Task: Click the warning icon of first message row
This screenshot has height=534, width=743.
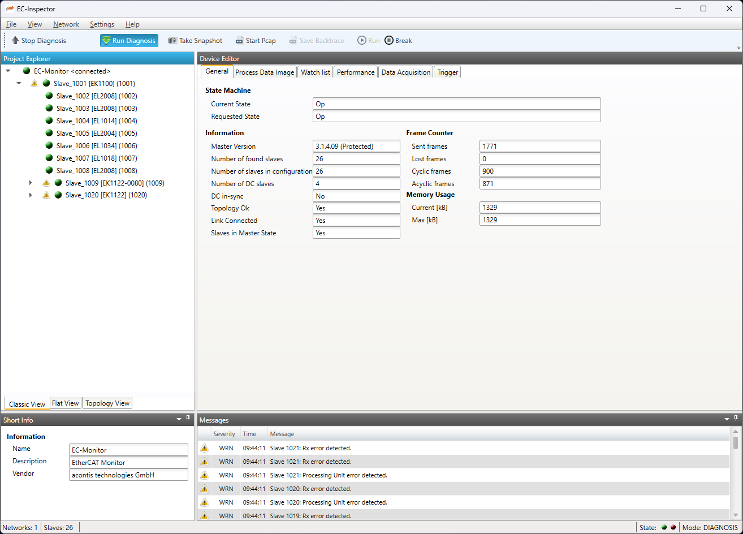Action: (204, 448)
